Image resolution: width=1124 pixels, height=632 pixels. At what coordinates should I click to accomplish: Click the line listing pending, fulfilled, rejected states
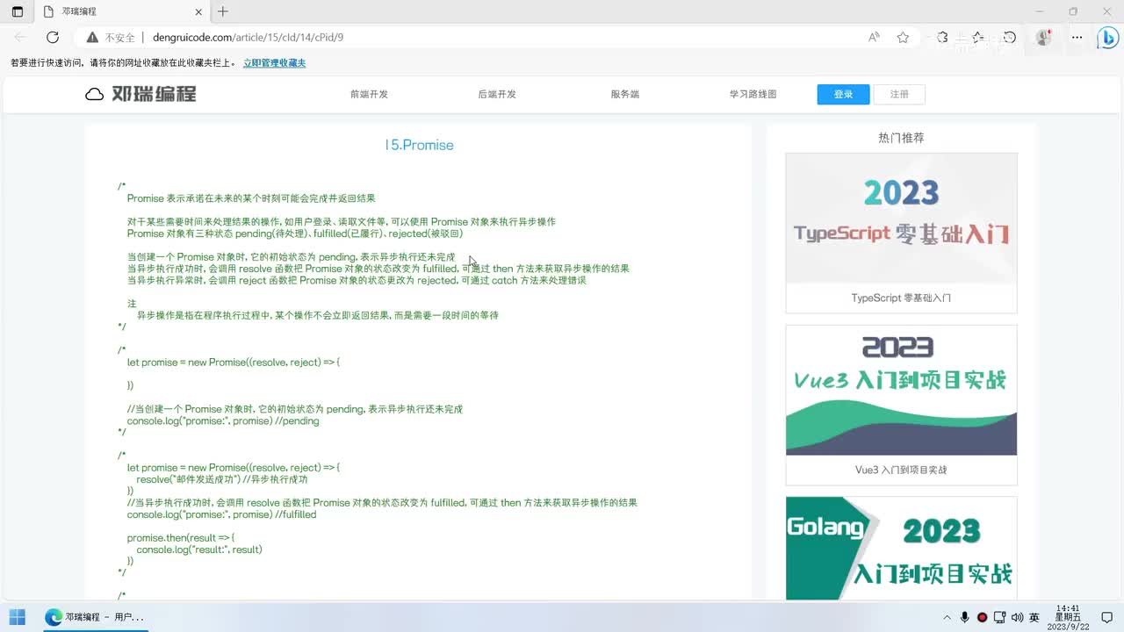295,234
